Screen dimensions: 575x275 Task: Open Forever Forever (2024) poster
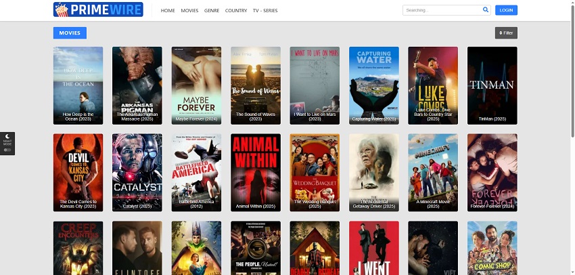492,173
